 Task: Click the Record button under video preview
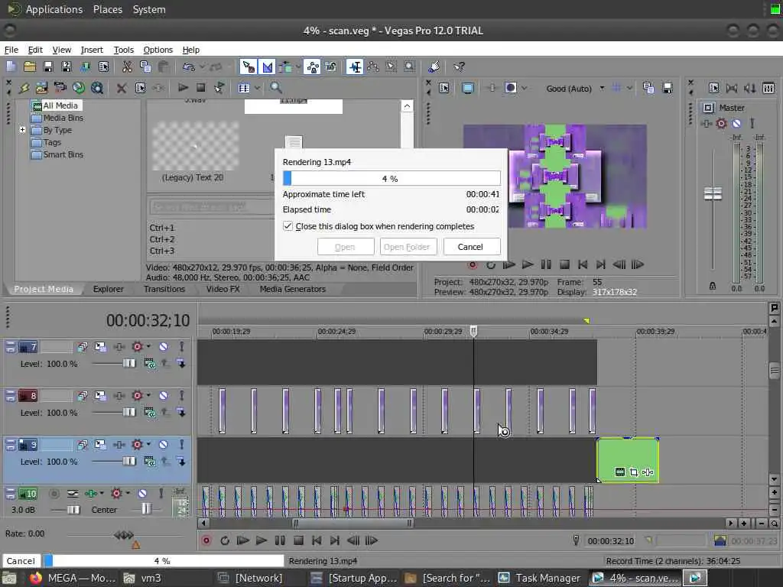[x=473, y=264]
